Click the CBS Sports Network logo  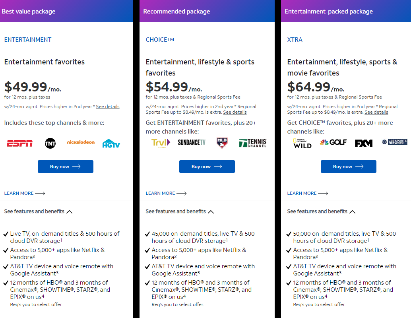point(394,142)
